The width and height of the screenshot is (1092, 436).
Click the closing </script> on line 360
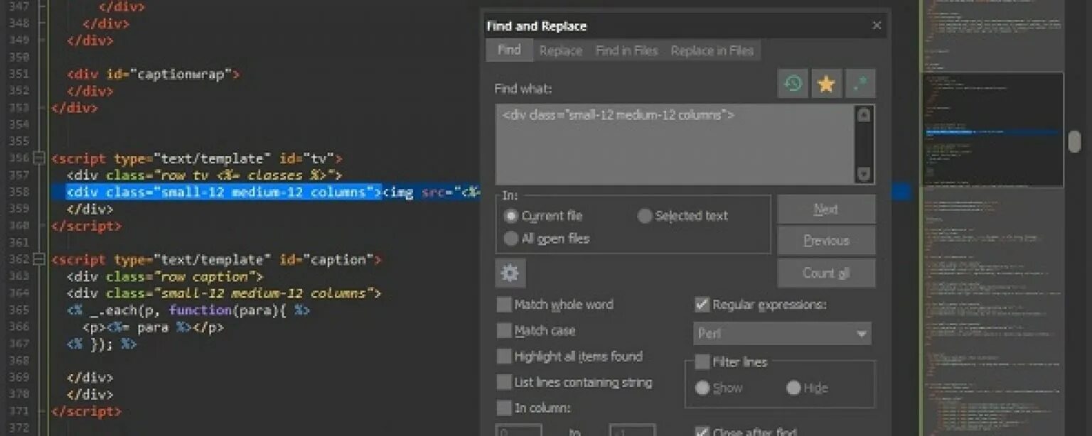click(86, 226)
